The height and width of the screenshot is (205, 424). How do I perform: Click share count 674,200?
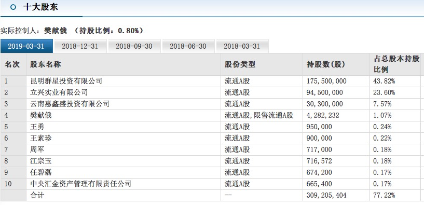click(x=319, y=172)
